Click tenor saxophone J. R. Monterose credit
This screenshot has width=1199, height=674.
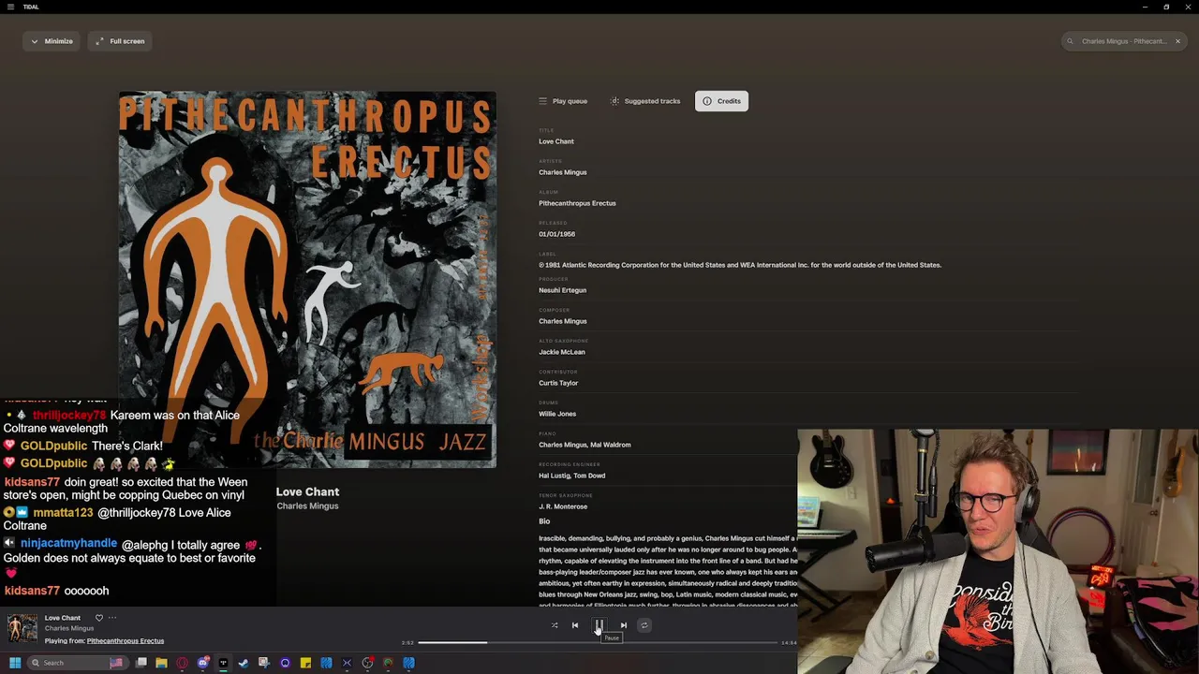tap(563, 506)
